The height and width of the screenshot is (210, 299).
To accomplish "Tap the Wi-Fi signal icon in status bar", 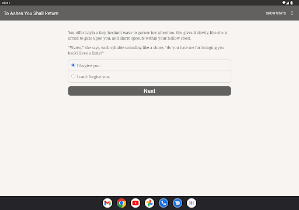I will pos(284,3).
